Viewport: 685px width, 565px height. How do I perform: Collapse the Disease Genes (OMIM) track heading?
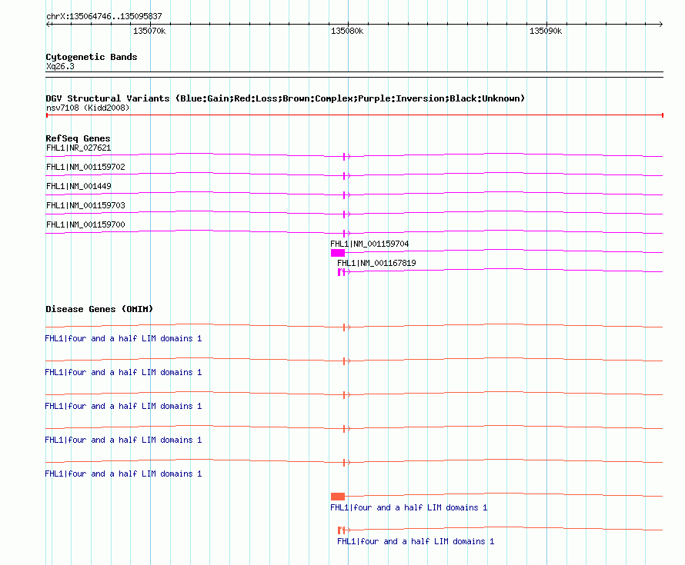tap(99, 309)
